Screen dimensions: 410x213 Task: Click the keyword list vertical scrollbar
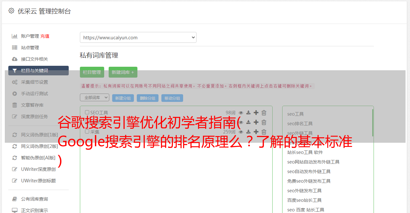tap(373, 123)
